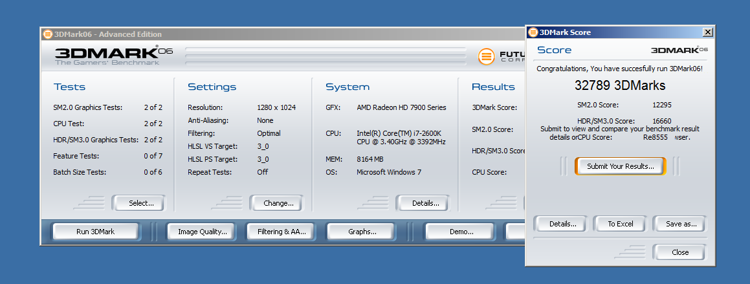The image size is (750, 284).
Task: Click the Results section heading
Action: click(x=493, y=87)
